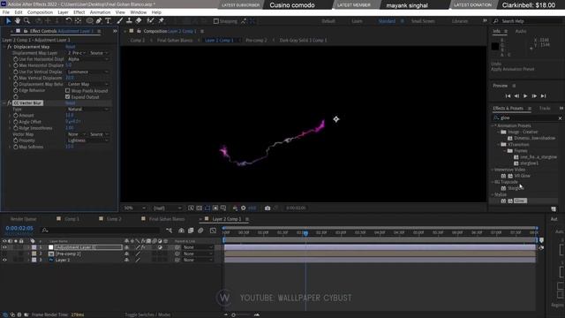Image resolution: width=565 pixels, height=318 pixels.
Task: Select the Puppet Pin tool
Action: tap(161, 21)
